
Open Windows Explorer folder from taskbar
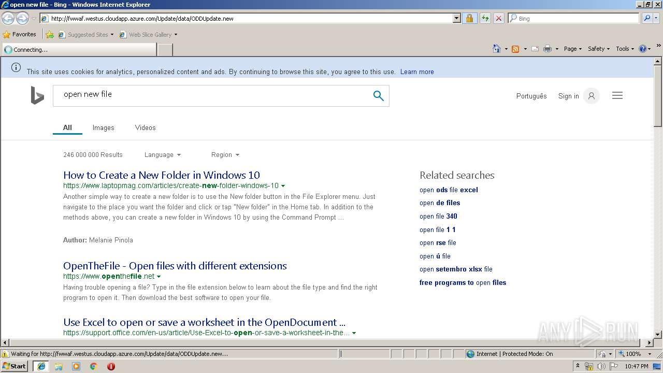[x=59, y=366]
